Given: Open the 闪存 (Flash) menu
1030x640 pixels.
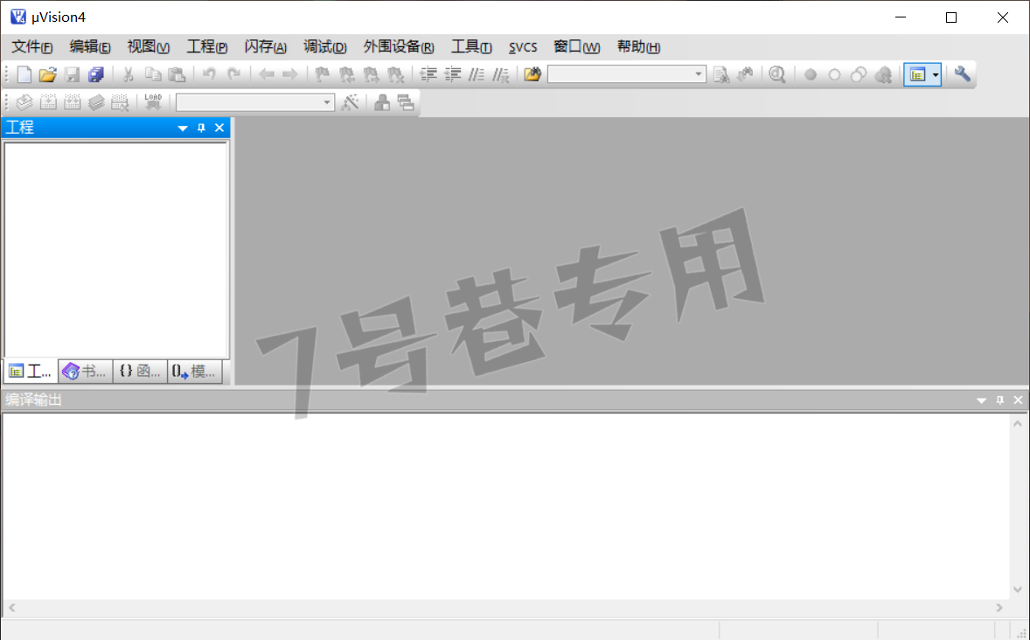Looking at the screenshot, I should (x=266, y=46).
